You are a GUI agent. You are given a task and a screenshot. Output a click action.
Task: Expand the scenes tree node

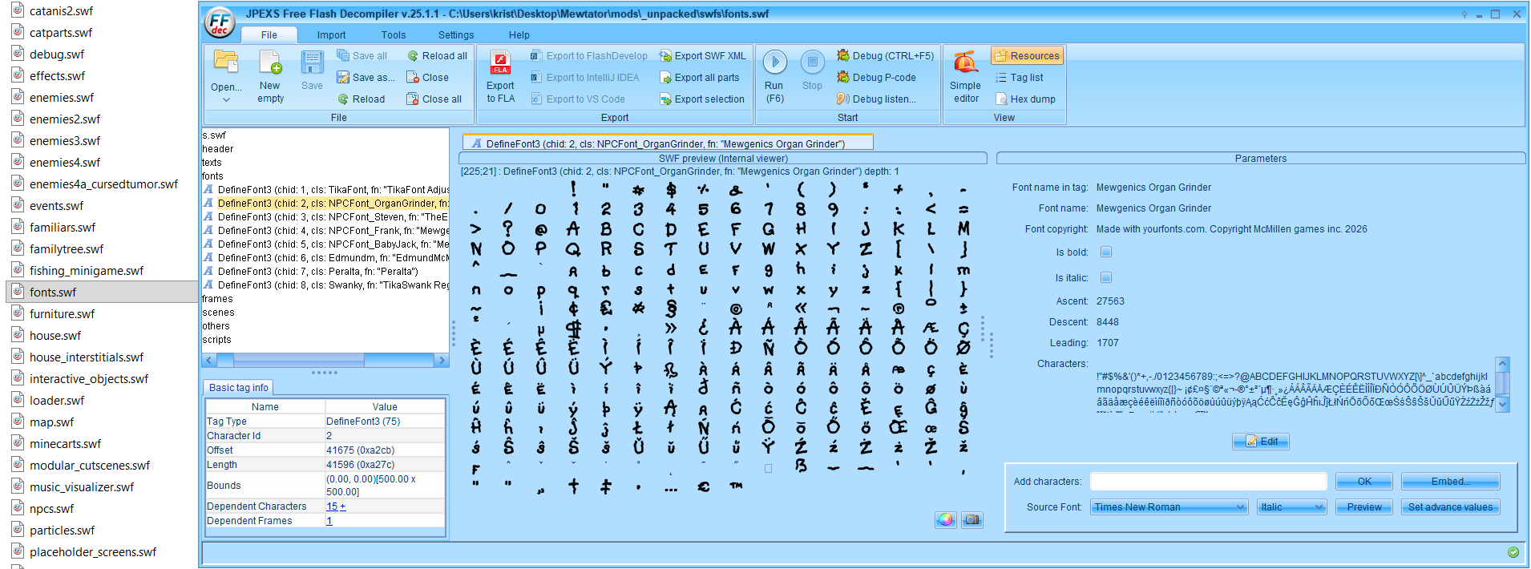click(x=218, y=313)
